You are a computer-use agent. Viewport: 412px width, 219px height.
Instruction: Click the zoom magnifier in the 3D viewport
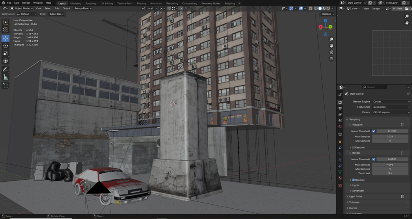[331, 39]
